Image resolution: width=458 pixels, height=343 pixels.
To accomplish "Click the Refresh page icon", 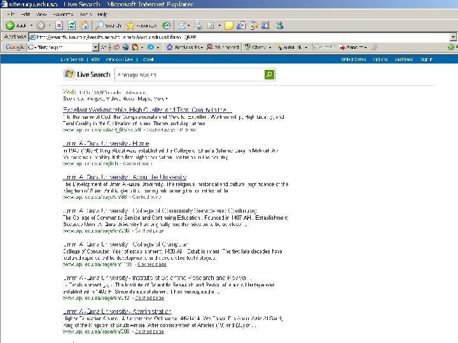I will click(x=71, y=25).
